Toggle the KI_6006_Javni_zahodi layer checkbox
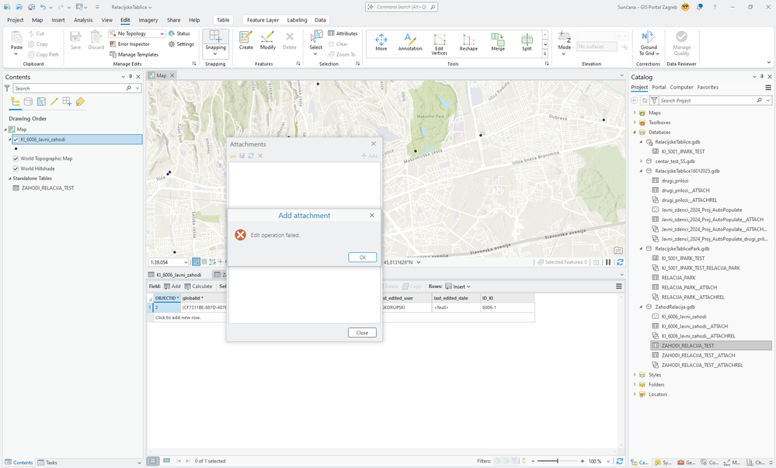 tap(16, 140)
